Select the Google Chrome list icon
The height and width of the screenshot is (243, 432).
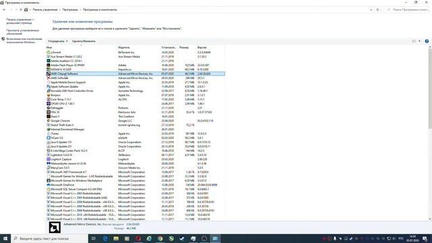[49, 121]
